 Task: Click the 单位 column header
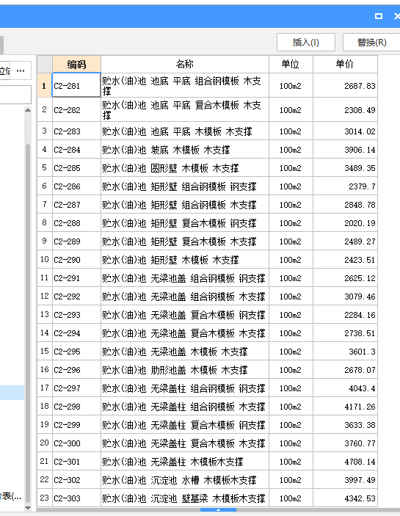(291, 64)
